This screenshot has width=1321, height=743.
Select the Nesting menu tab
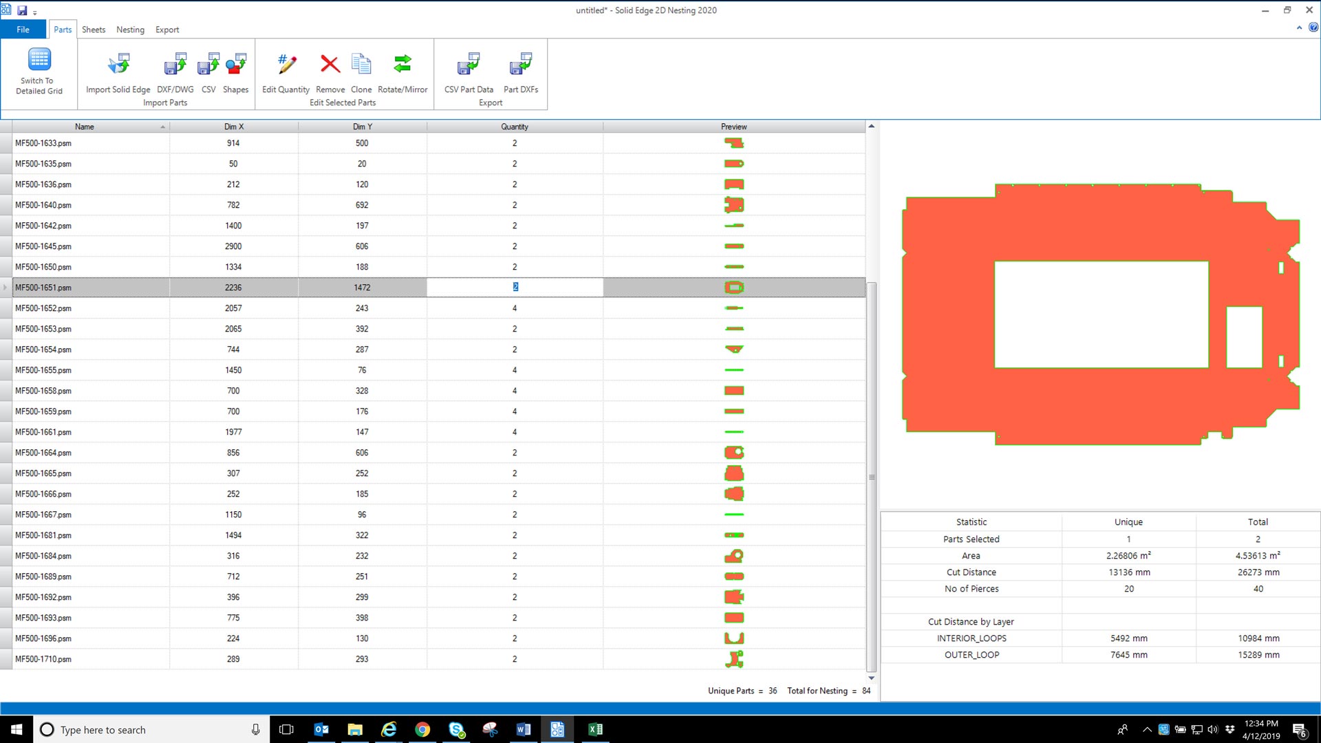[x=130, y=29]
